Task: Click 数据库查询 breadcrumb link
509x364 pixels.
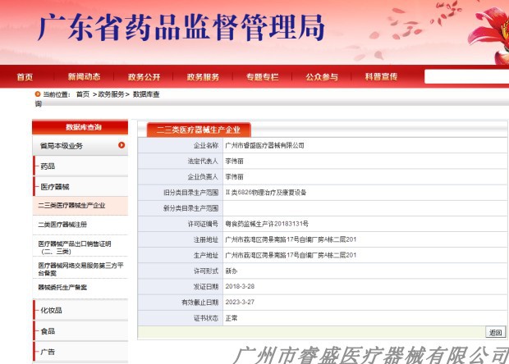Action: (146, 94)
